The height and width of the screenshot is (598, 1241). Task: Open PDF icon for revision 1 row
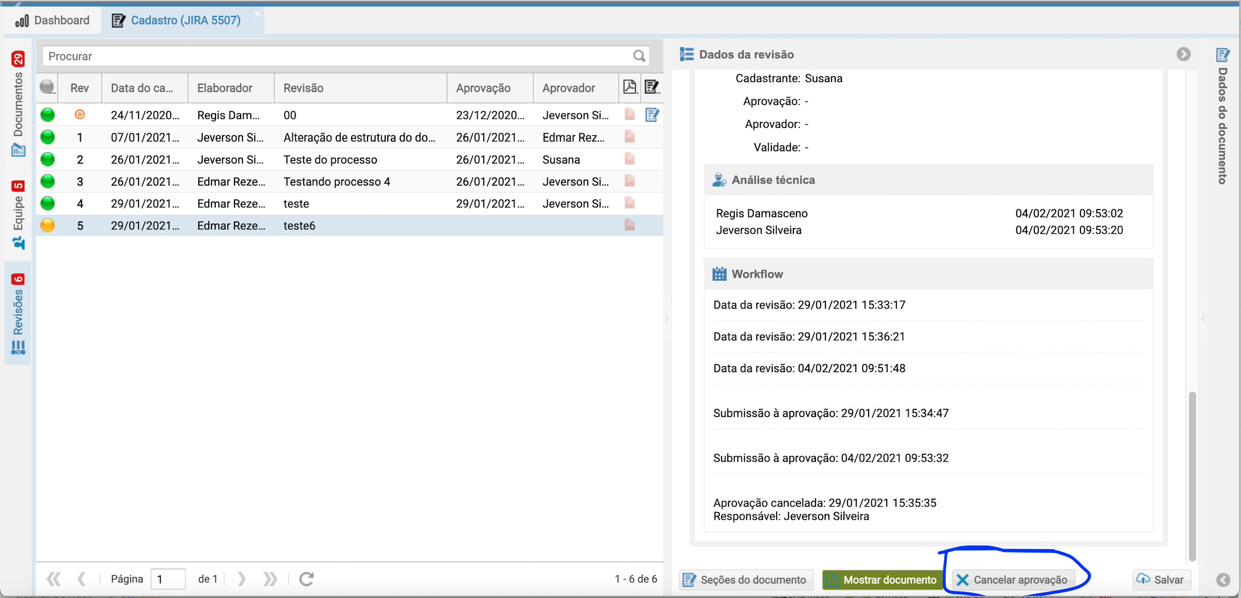[629, 137]
